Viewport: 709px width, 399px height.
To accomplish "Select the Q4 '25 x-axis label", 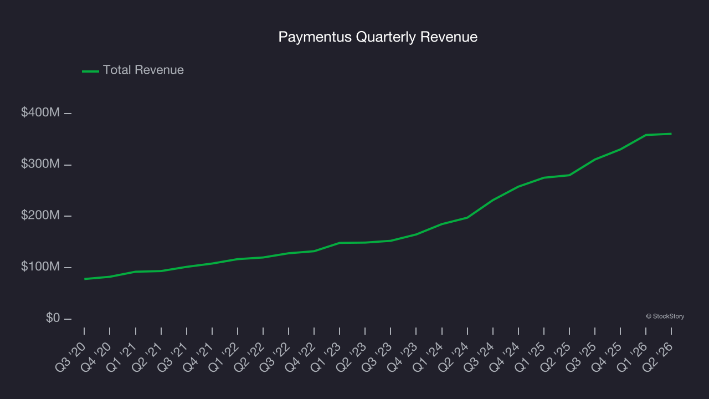I will point(606,356).
